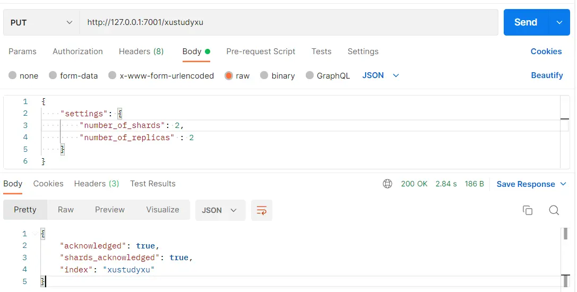Viewport: 577px width, 292px height.
Task: Click the globe network info icon
Action: tap(387, 184)
